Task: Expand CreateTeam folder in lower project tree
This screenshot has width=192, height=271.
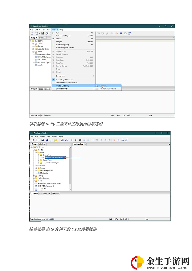Action: pos(39,160)
